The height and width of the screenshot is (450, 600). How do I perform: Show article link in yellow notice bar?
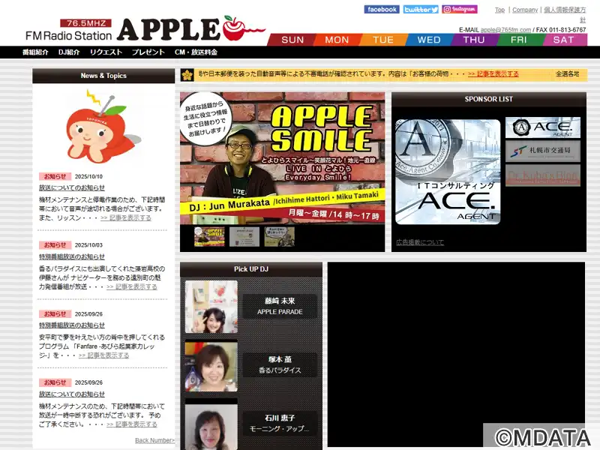493,73
